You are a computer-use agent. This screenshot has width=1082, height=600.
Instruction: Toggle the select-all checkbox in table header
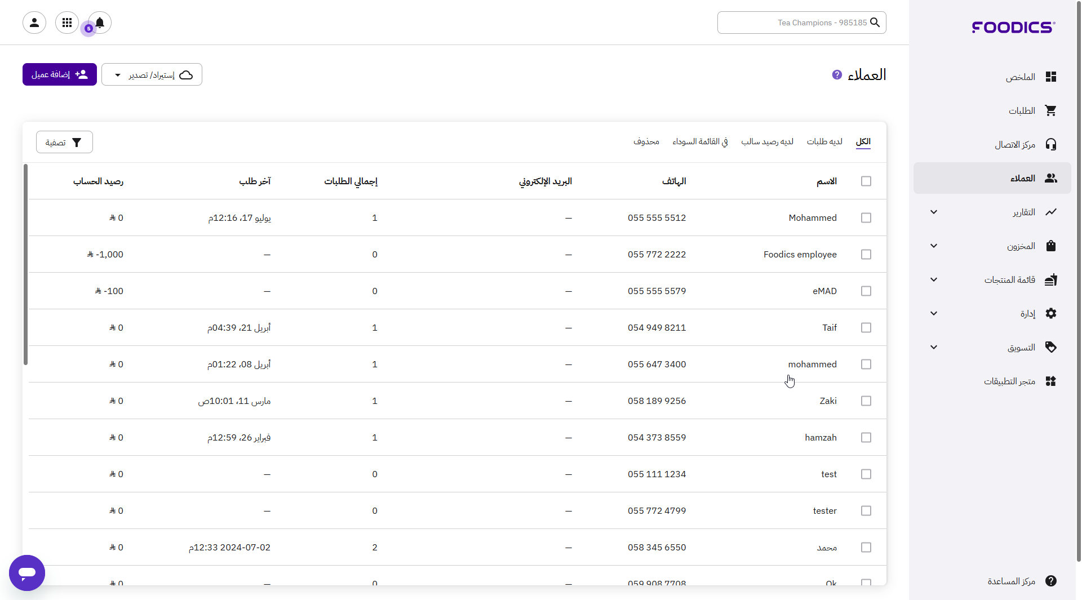click(866, 181)
